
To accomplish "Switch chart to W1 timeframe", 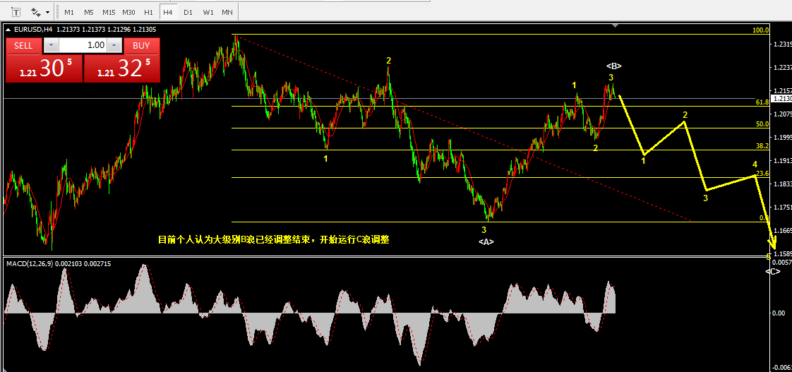I will (208, 11).
